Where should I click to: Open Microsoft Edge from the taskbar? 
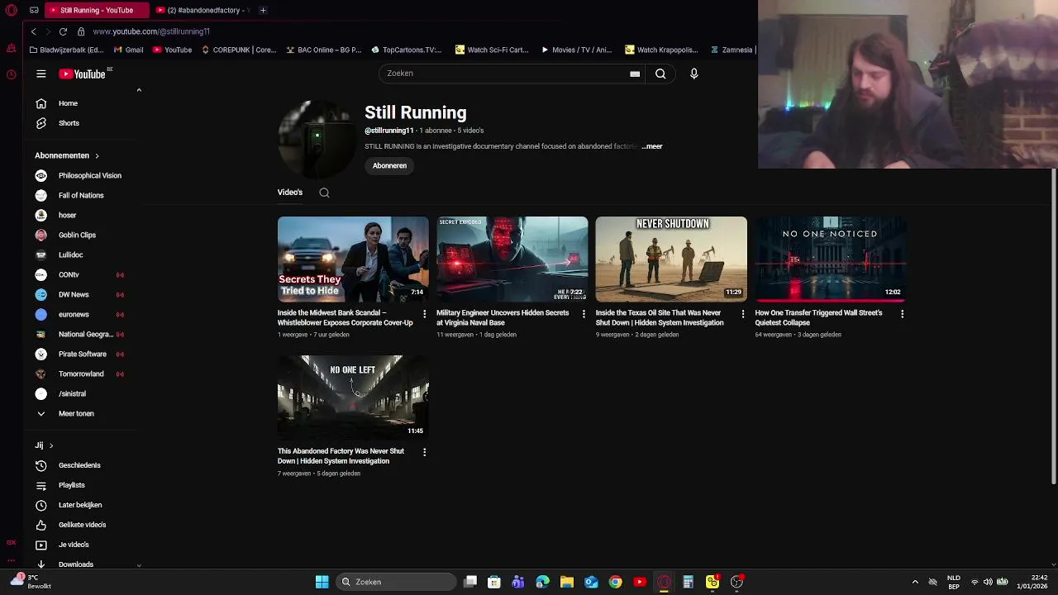tap(542, 582)
